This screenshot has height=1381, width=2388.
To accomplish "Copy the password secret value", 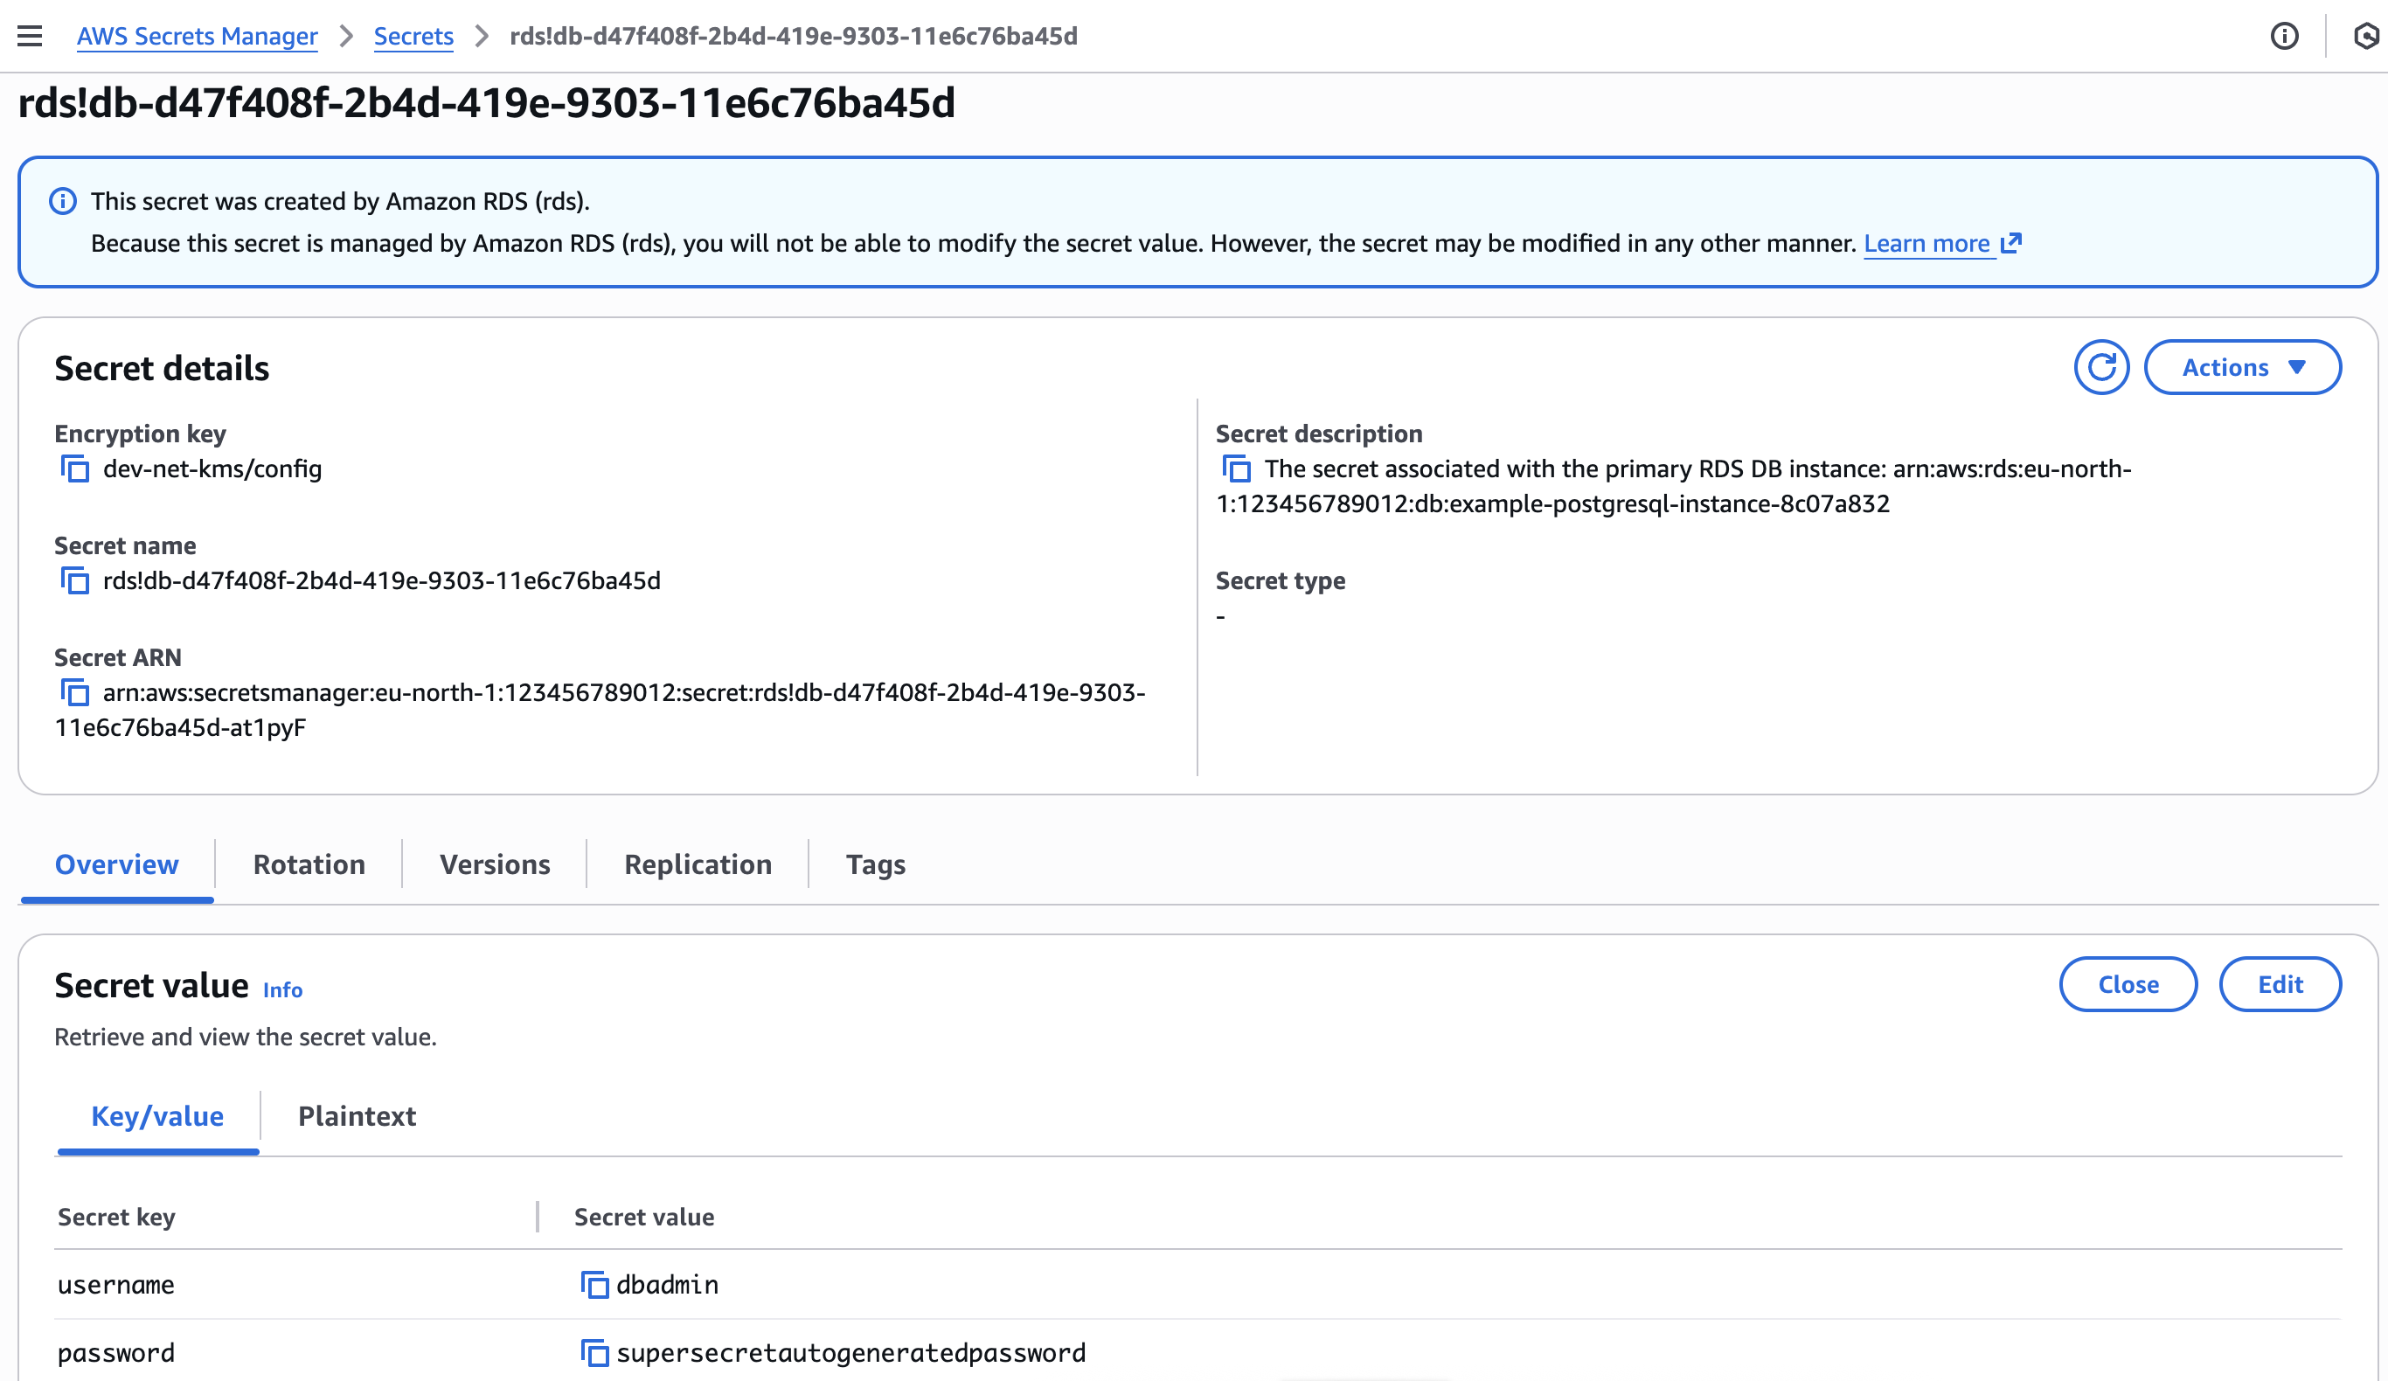I will pyautogui.click(x=594, y=1354).
